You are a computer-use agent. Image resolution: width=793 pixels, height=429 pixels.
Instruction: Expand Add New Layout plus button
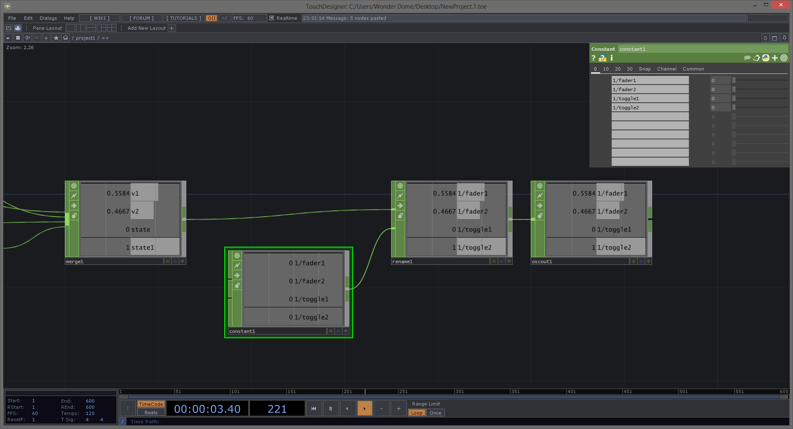(172, 28)
